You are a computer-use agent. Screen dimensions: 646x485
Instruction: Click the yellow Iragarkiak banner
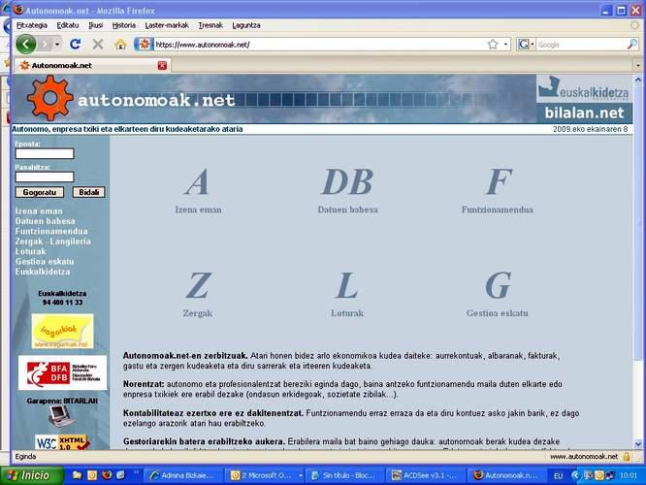[63, 331]
